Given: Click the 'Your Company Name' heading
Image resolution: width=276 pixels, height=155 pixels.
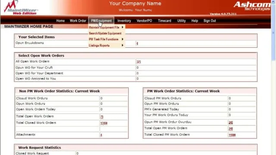Looking at the screenshot, I should pos(135,3).
